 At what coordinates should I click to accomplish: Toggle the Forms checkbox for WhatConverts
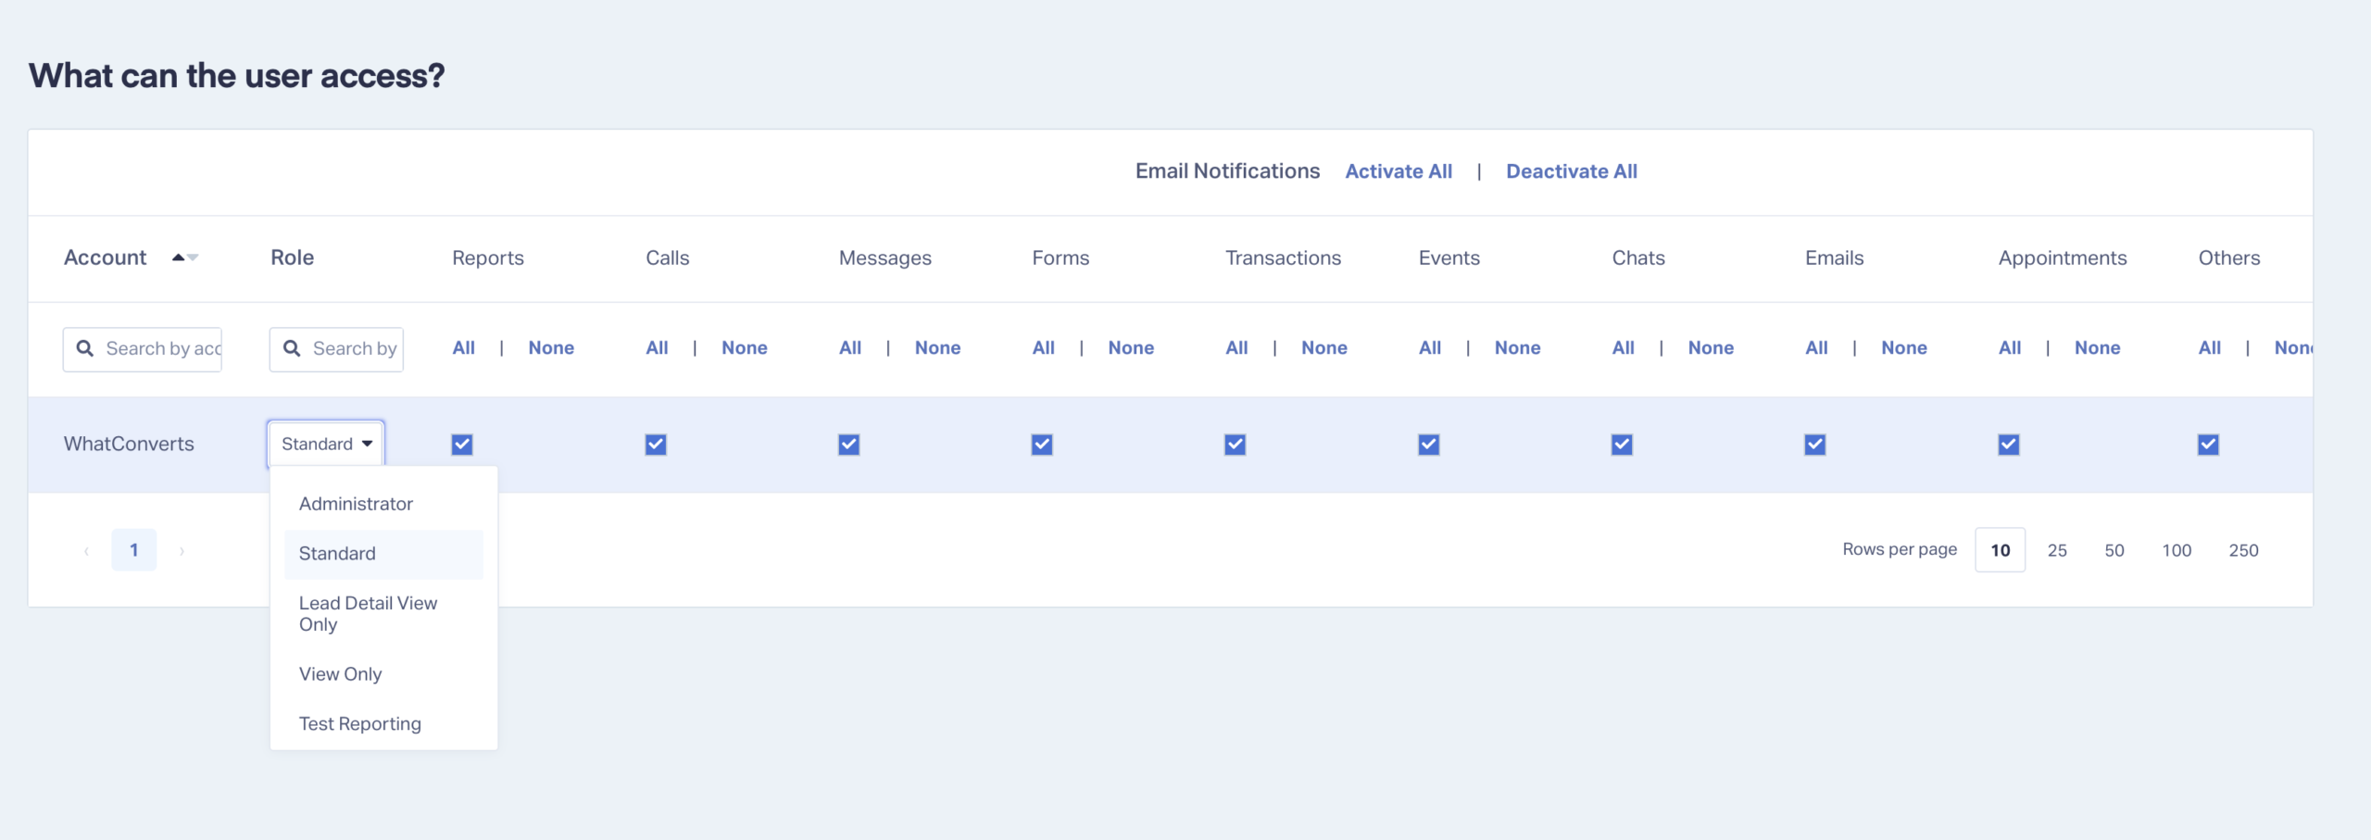(1042, 445)
